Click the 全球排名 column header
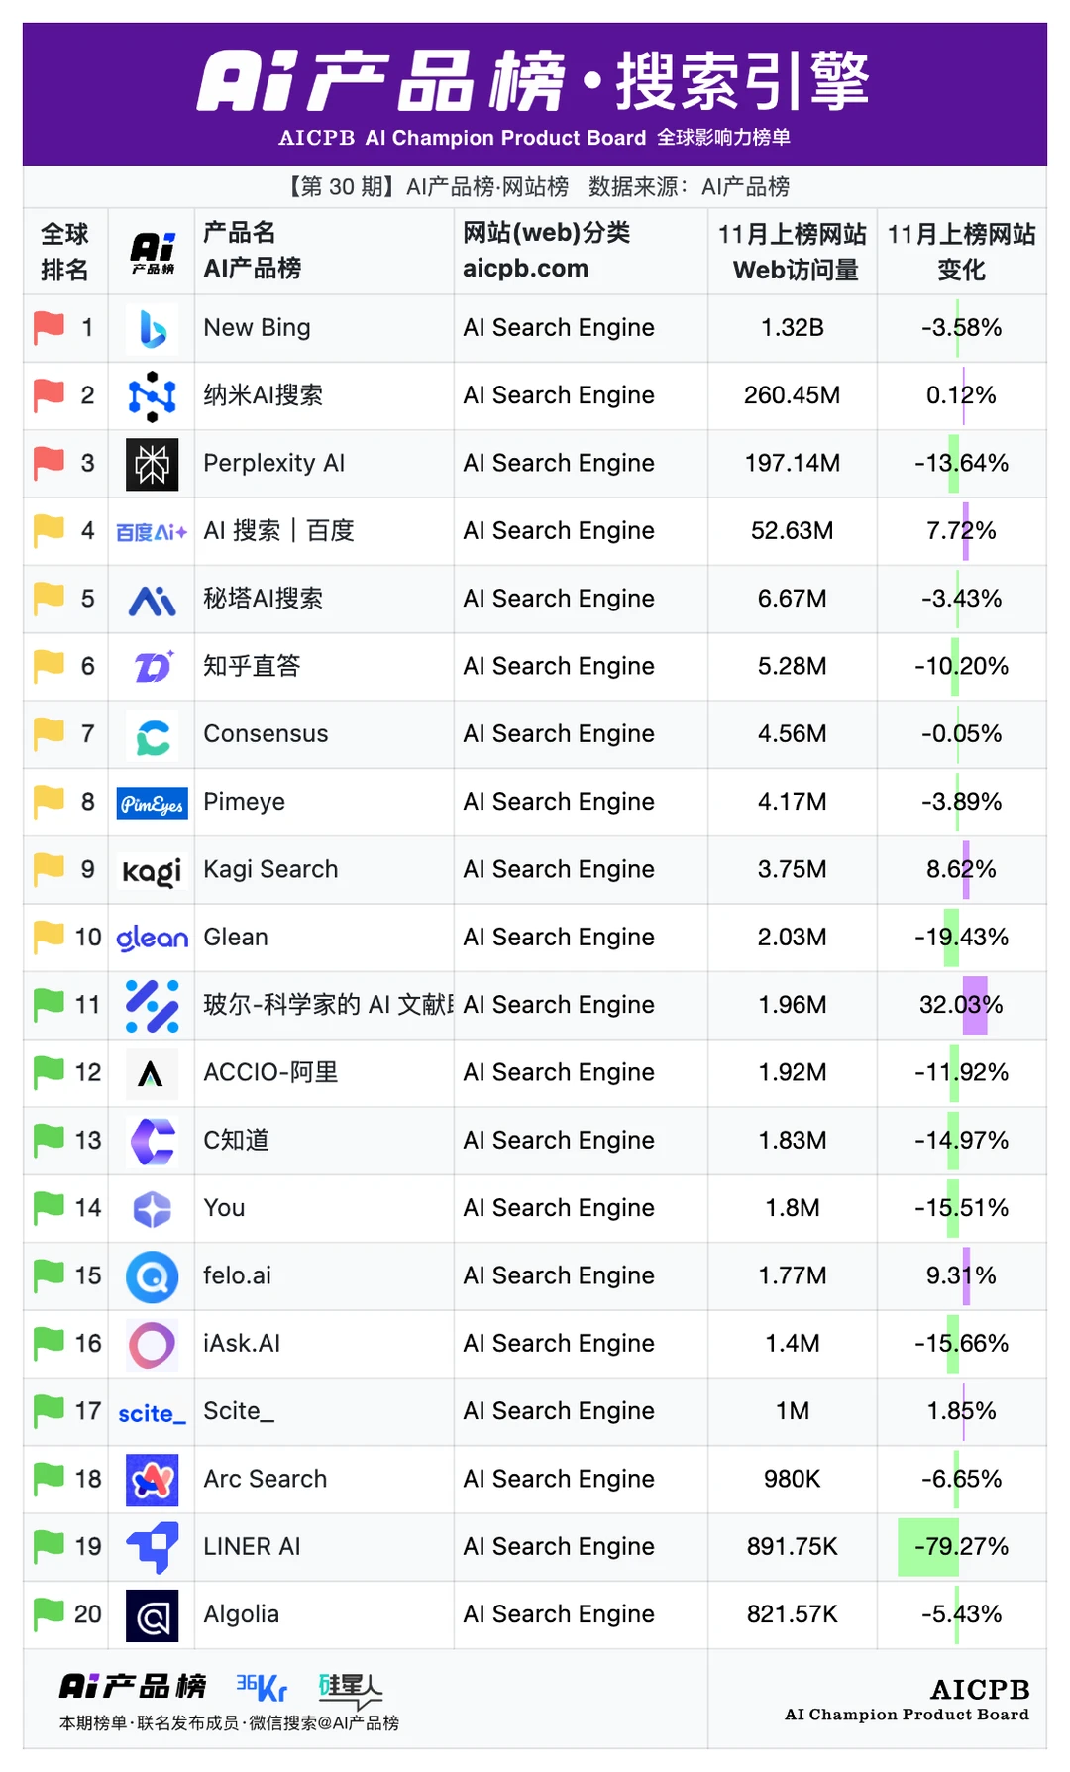Image resolution: width=1070 pixels, height=1772 pixels. pyautogui.click(x=64, y=252)
